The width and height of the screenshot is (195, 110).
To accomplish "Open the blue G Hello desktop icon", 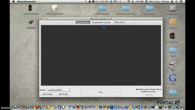I will pos(173,78).
